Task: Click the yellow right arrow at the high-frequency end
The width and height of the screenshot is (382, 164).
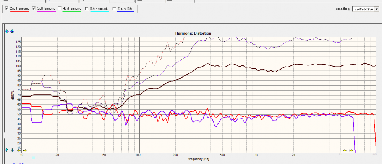Action: click(351, 150)
